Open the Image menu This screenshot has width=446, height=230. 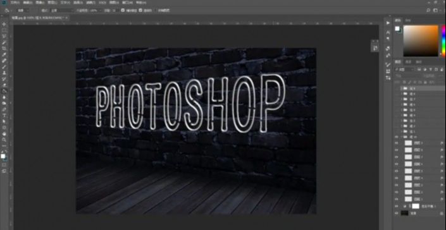(x=40, y=3)
